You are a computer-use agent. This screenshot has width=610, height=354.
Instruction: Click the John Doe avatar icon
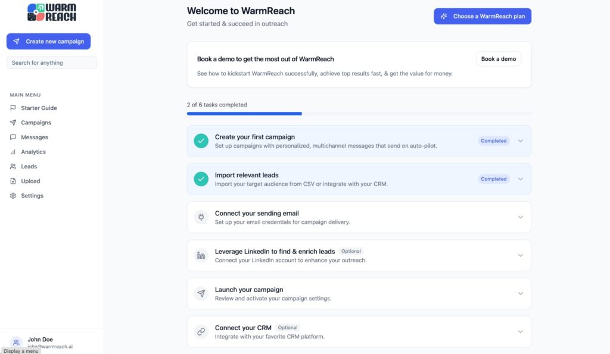(x=16, y=342)
